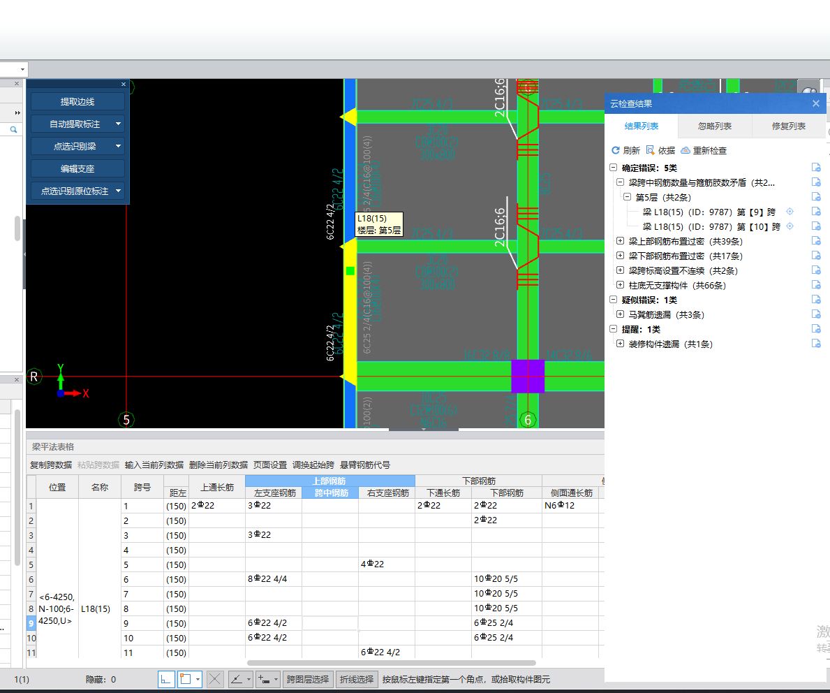Click 复制跨数据 in beam table toolbar
This screenshot has width=830, height=693.
(x=51, y=465)
